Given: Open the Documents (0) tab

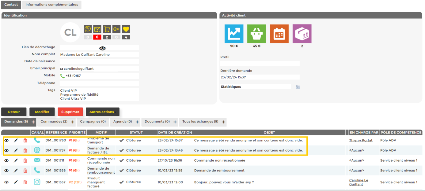Looking at the screenshot, I should coord(157,122).
